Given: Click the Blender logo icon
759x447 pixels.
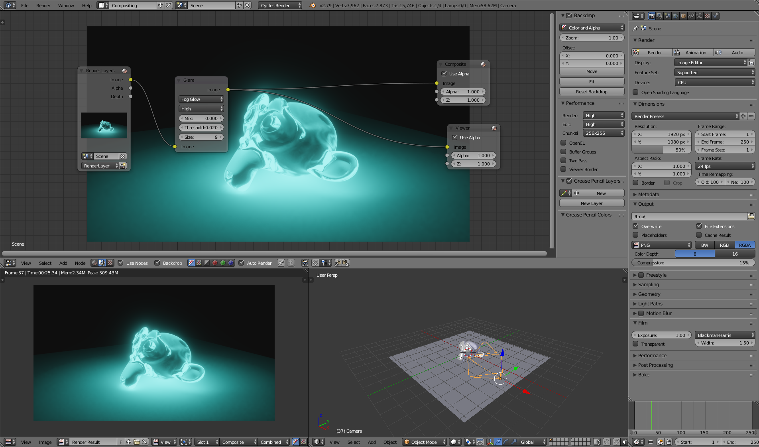Looking at the screenshot, I should coord(313,5).
